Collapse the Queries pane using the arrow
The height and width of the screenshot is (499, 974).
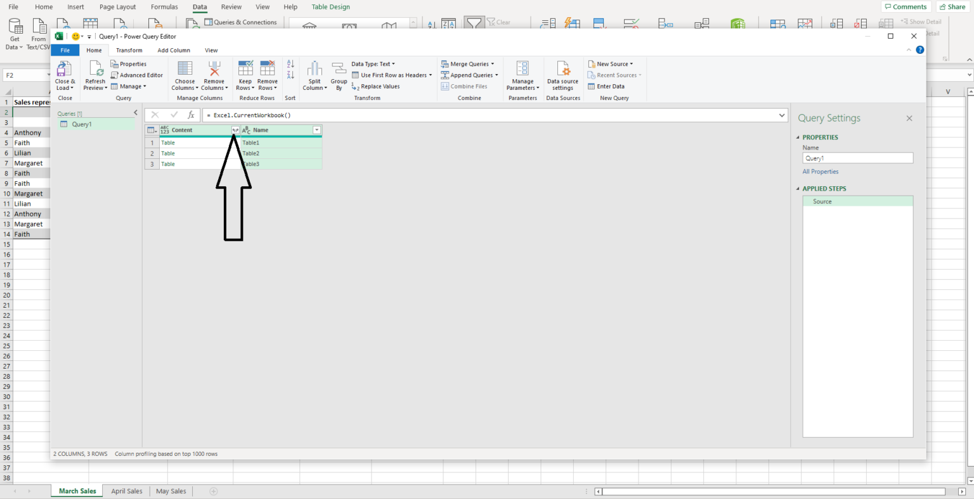tap(135, 113)
